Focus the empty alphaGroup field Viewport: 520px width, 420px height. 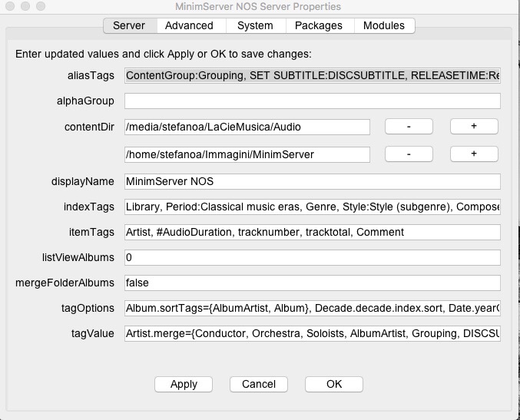[x=312, y=101]
